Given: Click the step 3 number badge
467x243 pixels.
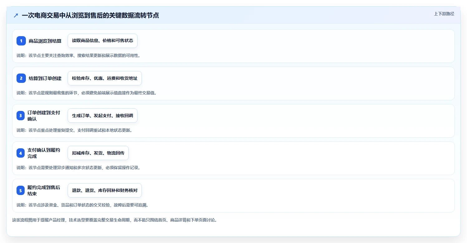Looking at the screenshot, I should coord(21,116).
